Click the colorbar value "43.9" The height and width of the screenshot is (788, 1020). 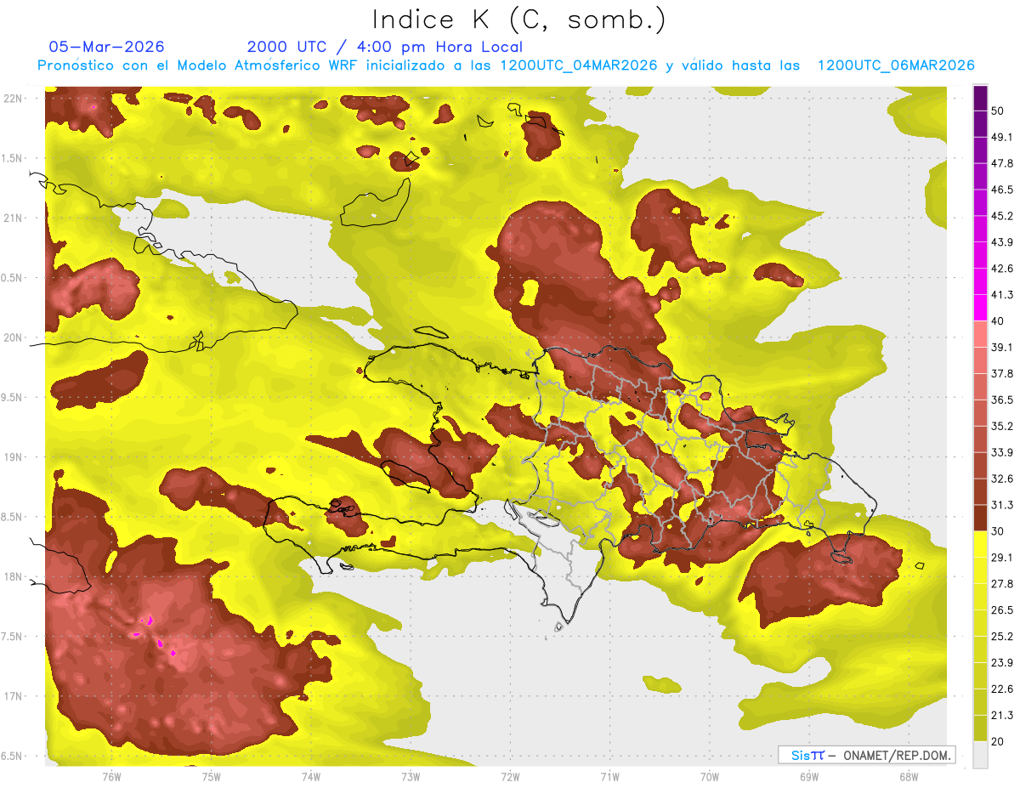coord(1003,242)
